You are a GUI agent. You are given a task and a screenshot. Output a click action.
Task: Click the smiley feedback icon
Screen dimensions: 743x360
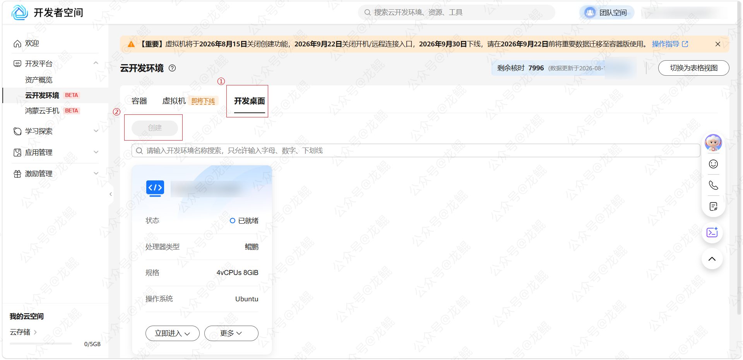tap(713, 164)
